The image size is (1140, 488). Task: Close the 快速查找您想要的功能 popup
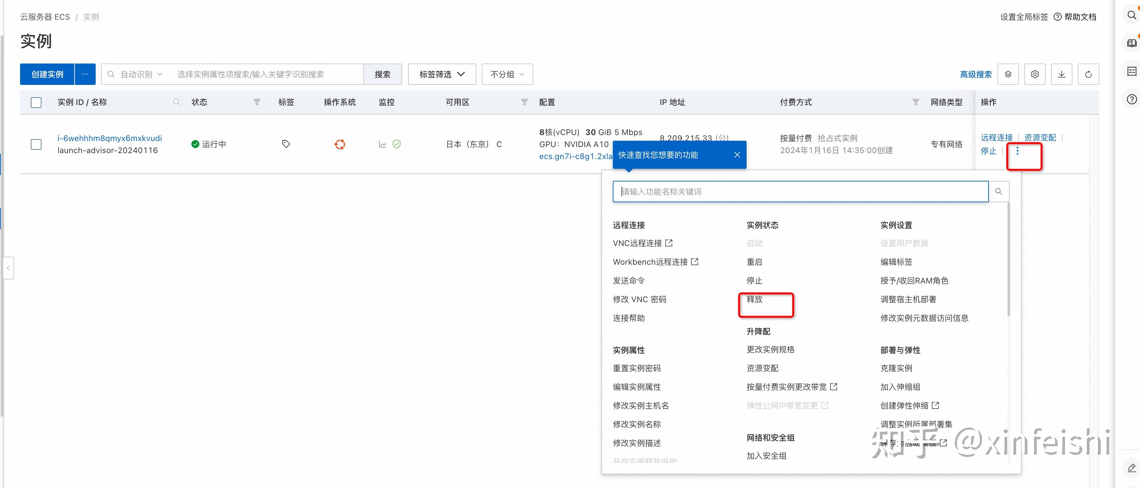pyautogui.click(x=737, y=155)
